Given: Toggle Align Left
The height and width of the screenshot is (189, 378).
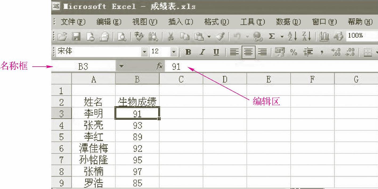Looking at the screenshot, I should (x=234, y=51).
